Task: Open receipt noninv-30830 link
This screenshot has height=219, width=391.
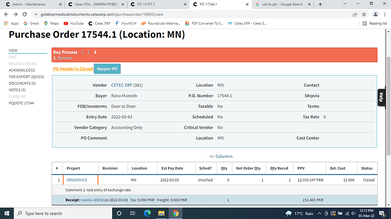Action: 92,200
